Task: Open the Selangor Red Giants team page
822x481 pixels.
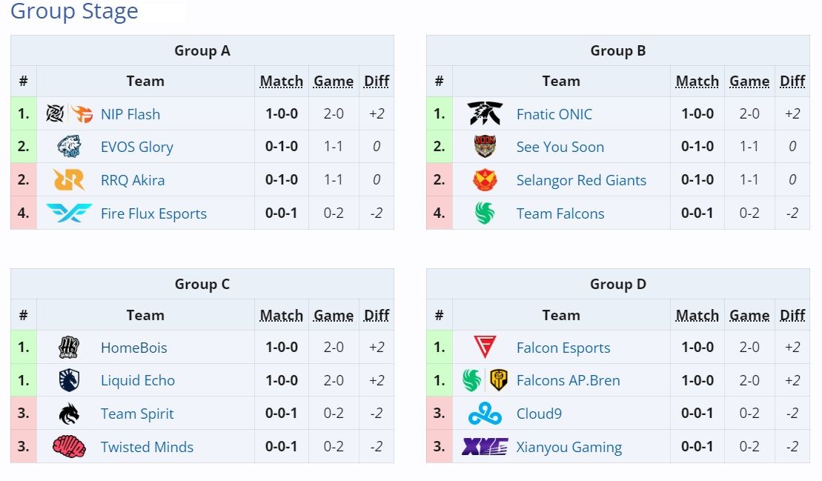Action: coord(581,180)
